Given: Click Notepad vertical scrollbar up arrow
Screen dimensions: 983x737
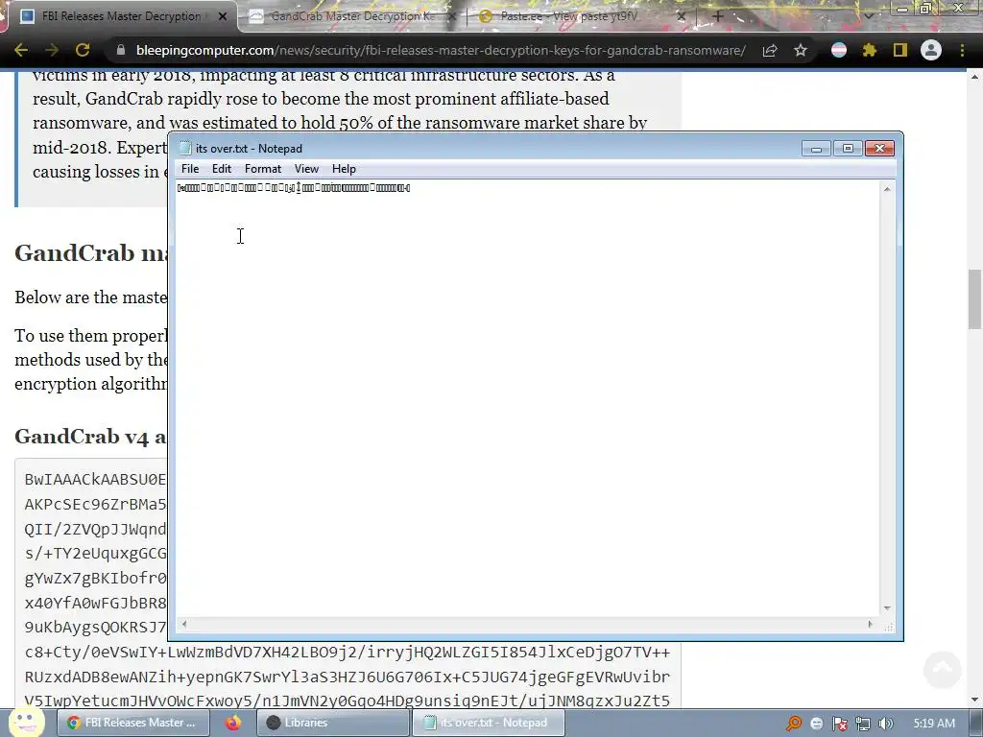Looking at the screenshot, I should (887, 189).
